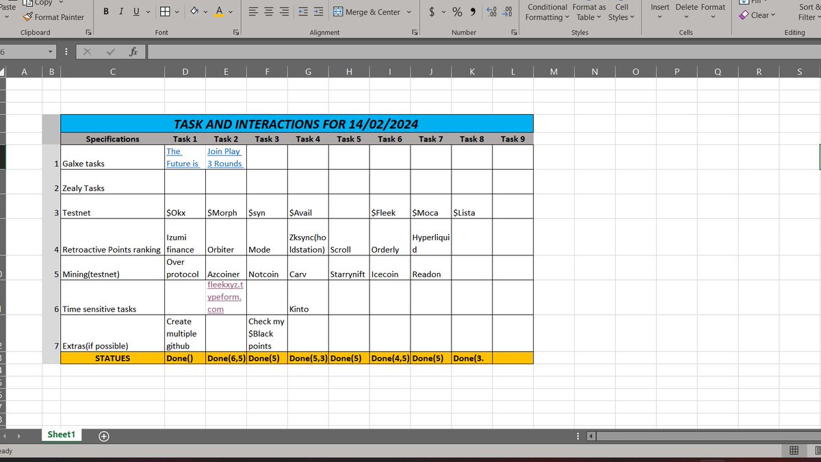Select column D header
The height and width of the screenshot is (462, 821).
185,71
